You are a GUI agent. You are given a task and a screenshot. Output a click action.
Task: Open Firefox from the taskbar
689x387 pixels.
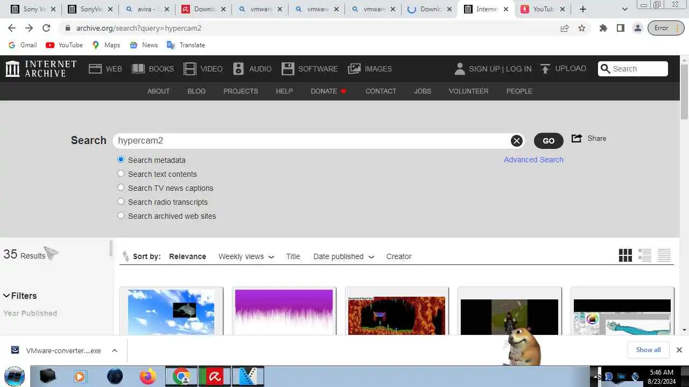(148, 376)
